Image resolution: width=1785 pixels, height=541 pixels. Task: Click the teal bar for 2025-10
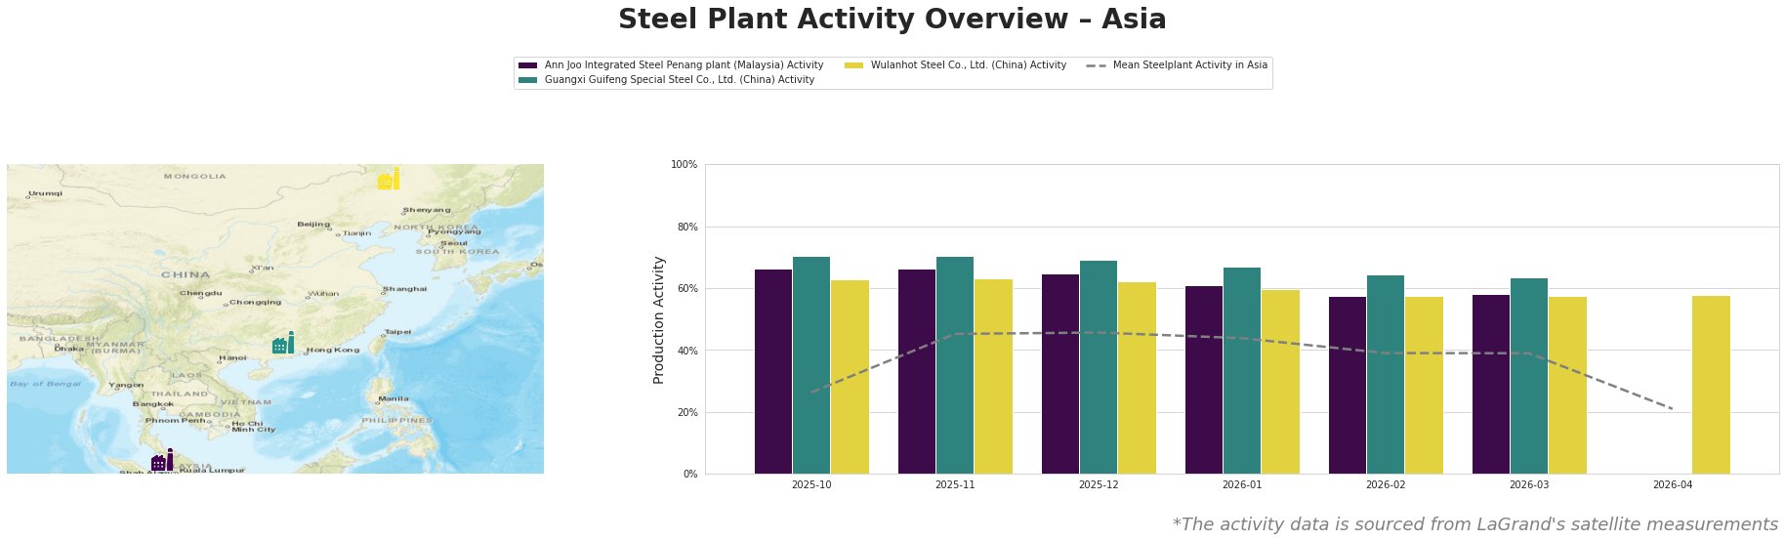[x=811, y=365]
